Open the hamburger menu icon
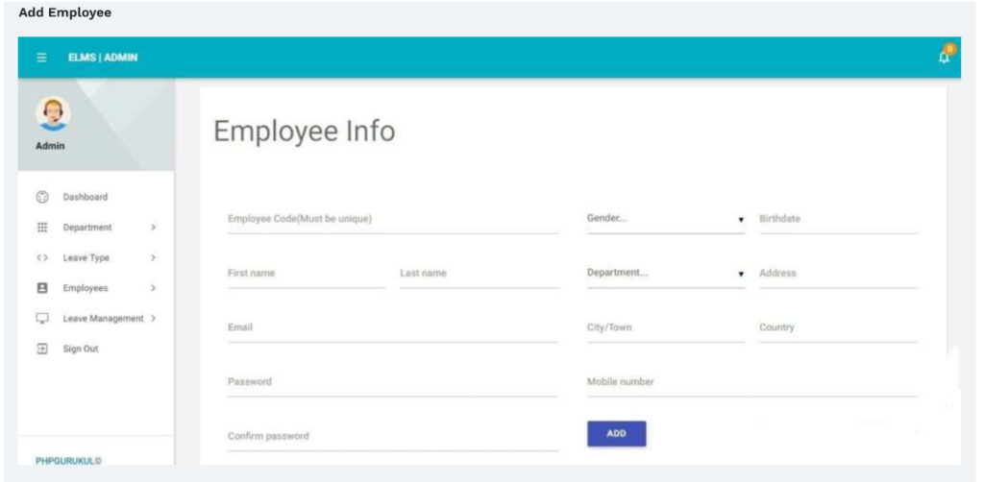984x482 pixels. [41, 58]
